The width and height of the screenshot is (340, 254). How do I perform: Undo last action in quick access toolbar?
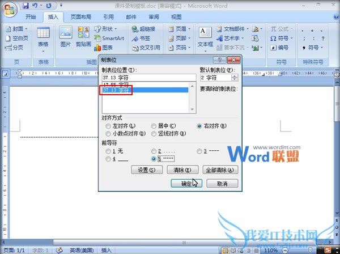35,6
